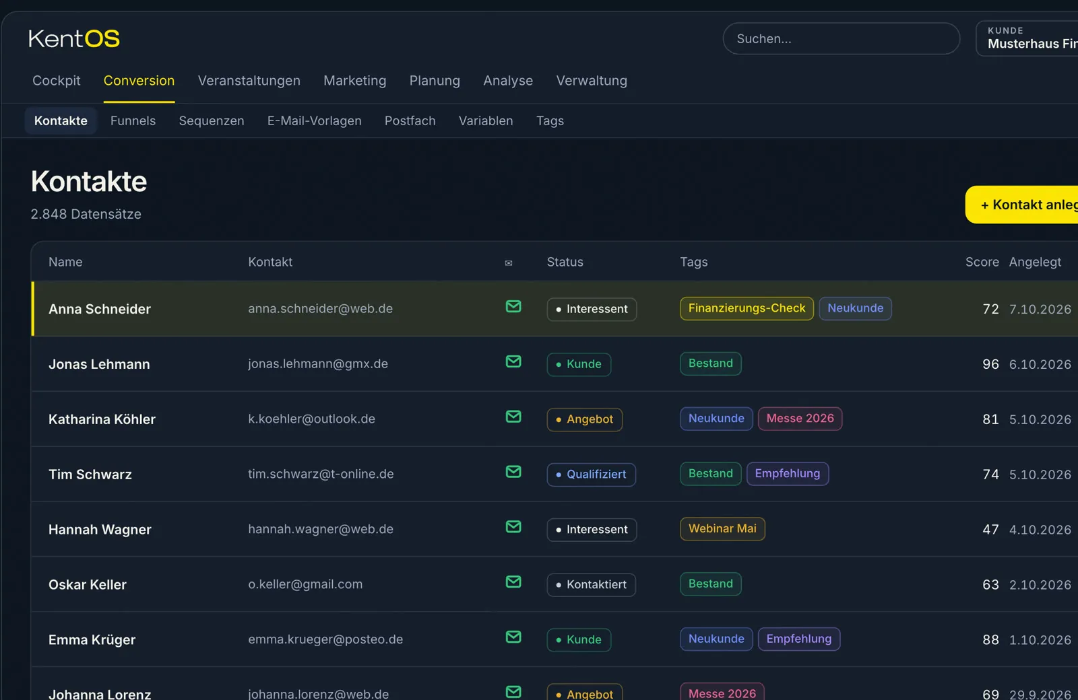Click the Kontaktiert status badge
The image size is (1078, 700).
point(592,585)
